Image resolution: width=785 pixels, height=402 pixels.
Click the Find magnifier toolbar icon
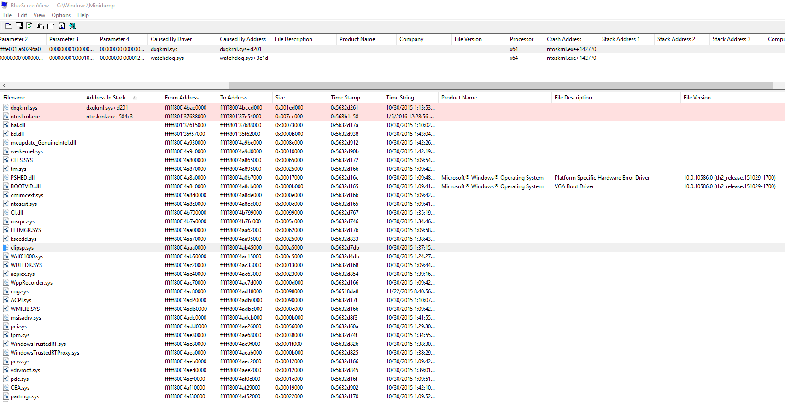62,26
